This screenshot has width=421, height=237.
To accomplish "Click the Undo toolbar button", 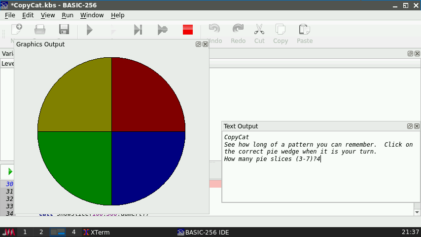I will pos(214,33).
